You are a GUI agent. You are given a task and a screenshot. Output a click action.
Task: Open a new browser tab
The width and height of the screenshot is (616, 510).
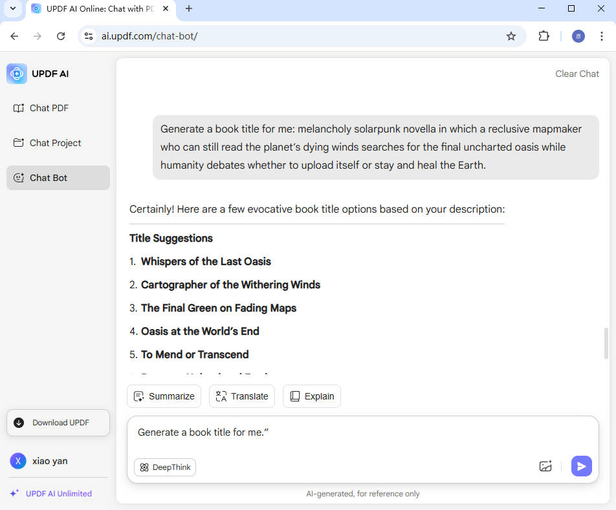(x=188, y=8)
